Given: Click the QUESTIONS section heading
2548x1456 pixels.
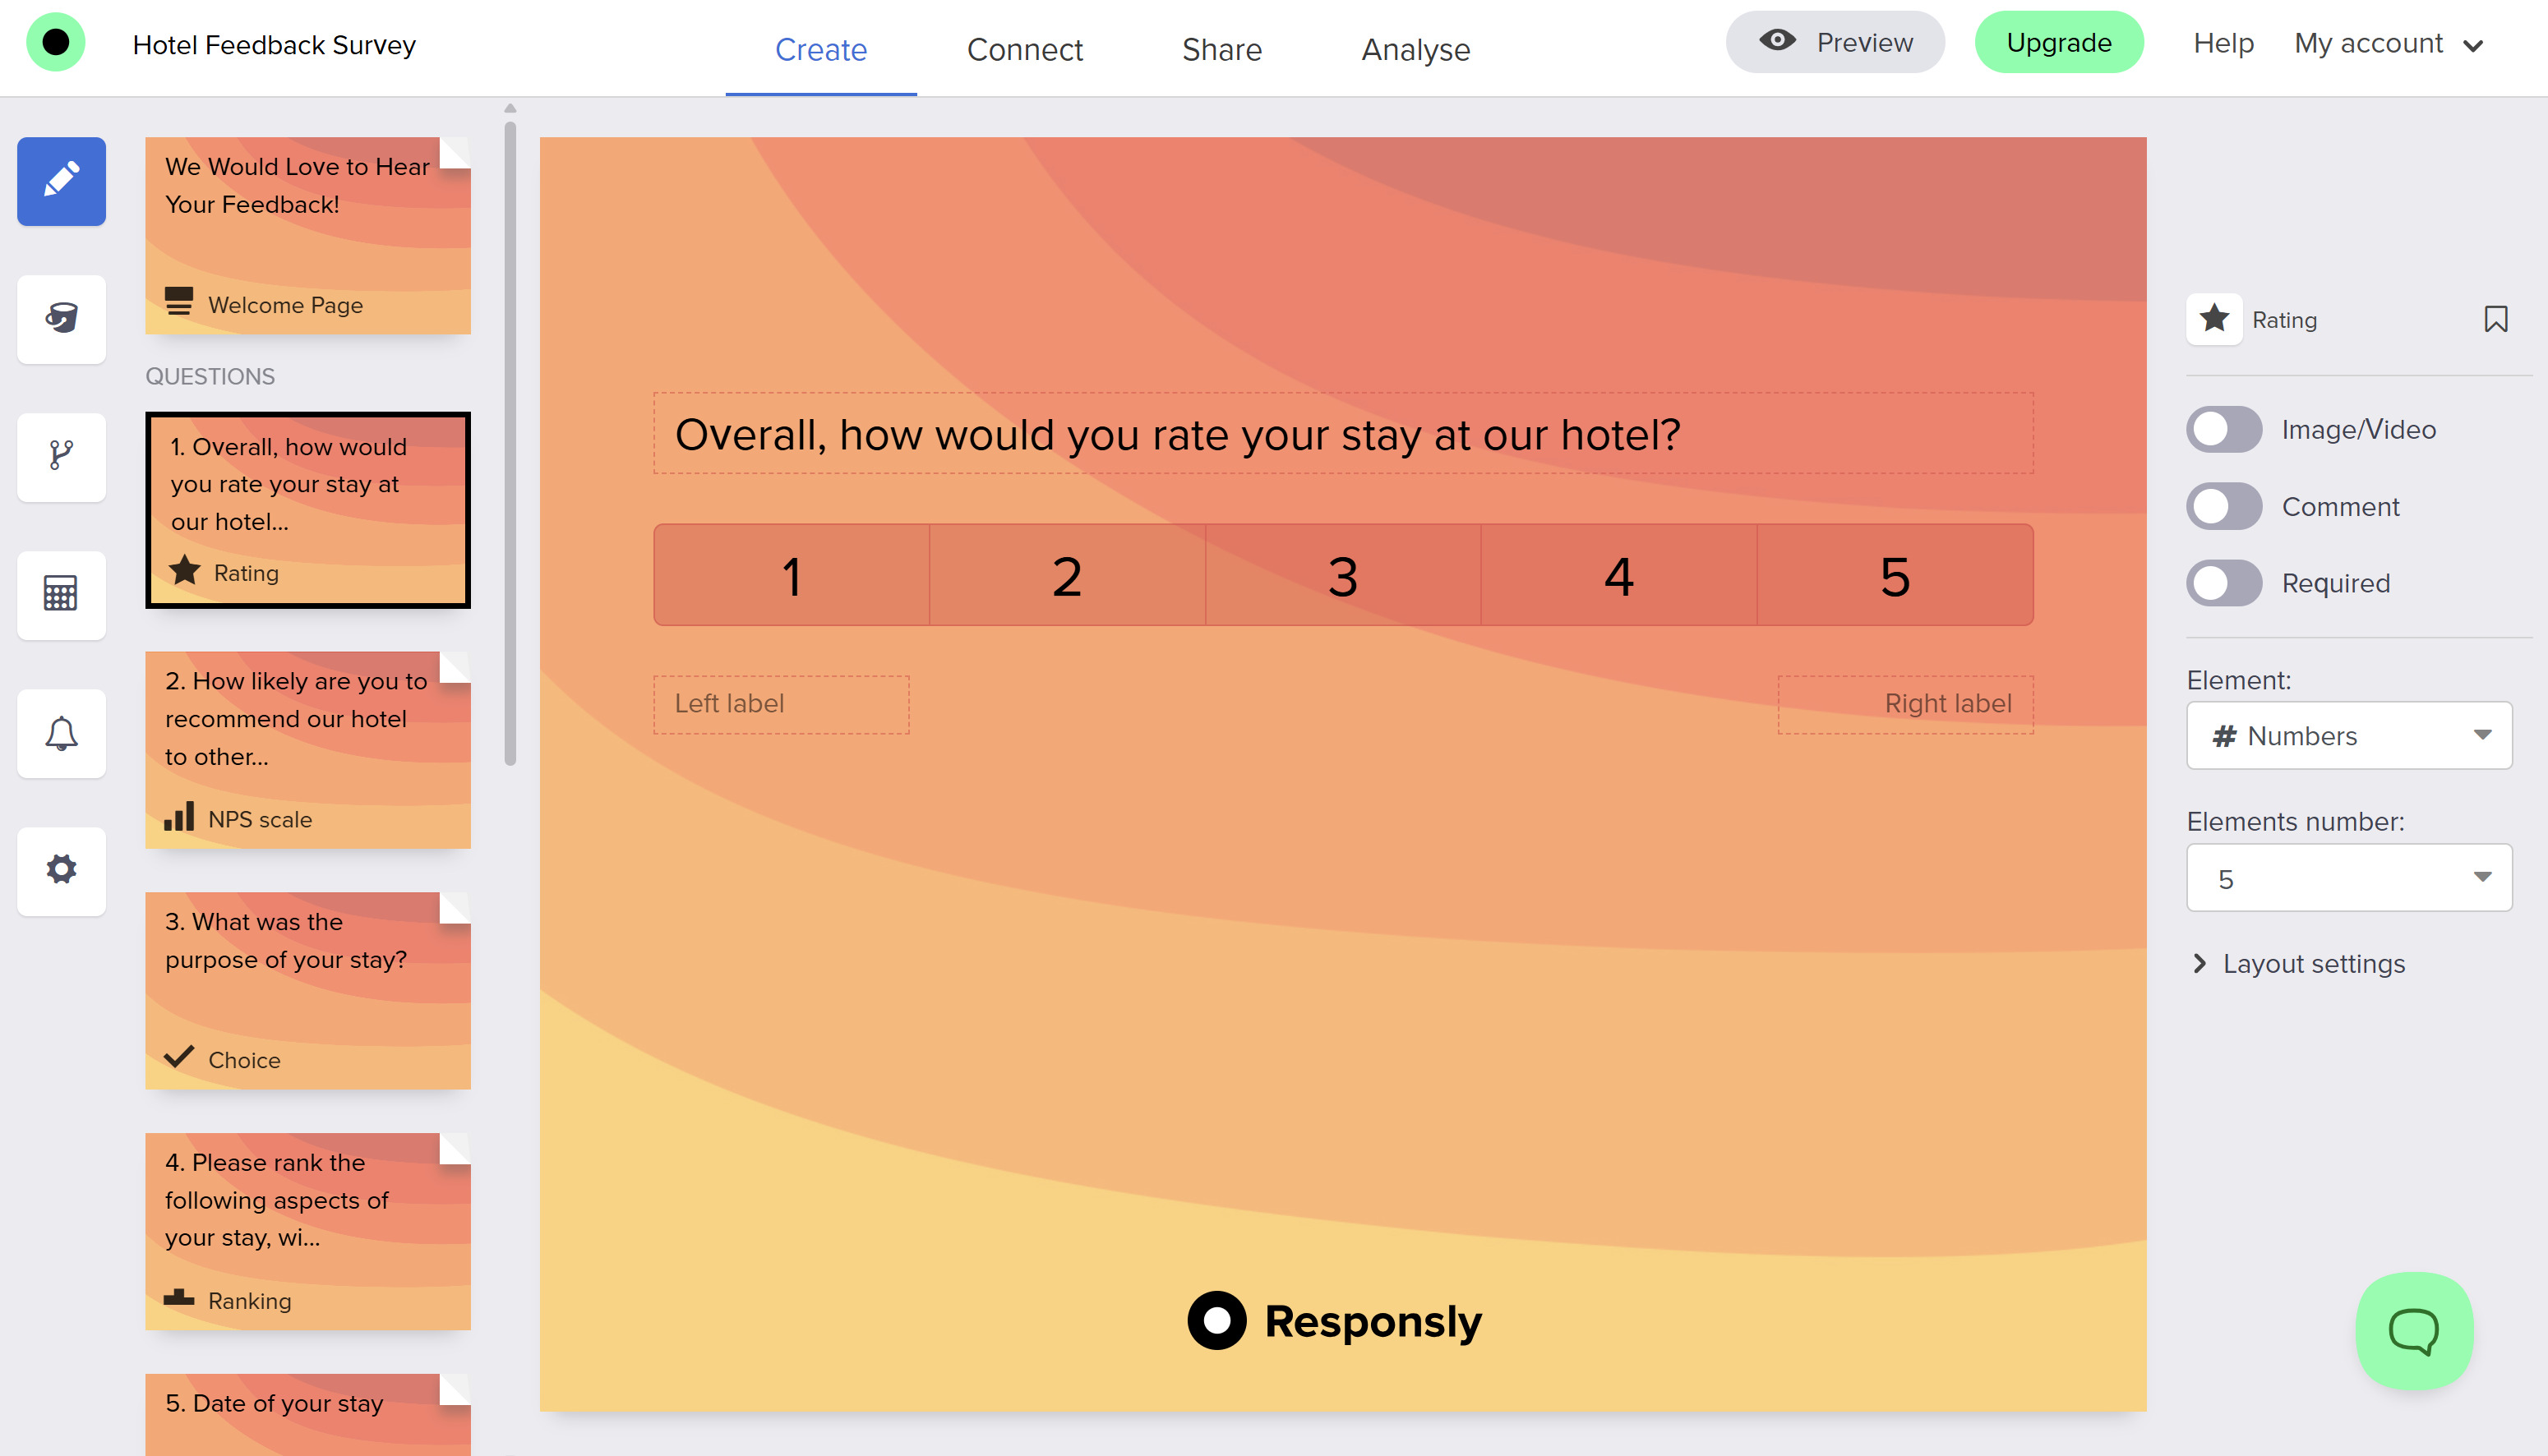Looking at the screenshot, I should pyautogui.click(x=210, y=376).
